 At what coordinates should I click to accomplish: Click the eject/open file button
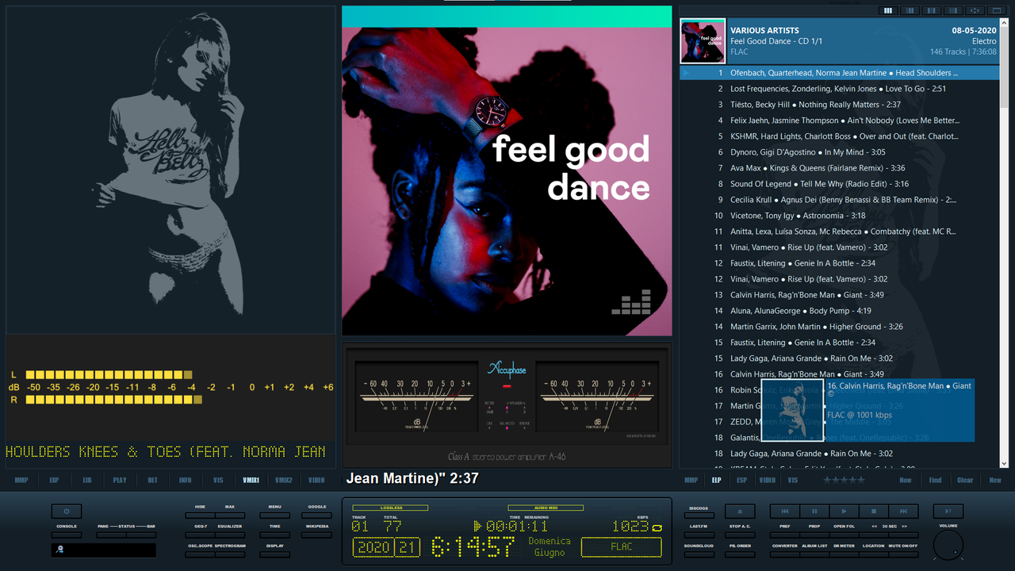pos(740,512)
